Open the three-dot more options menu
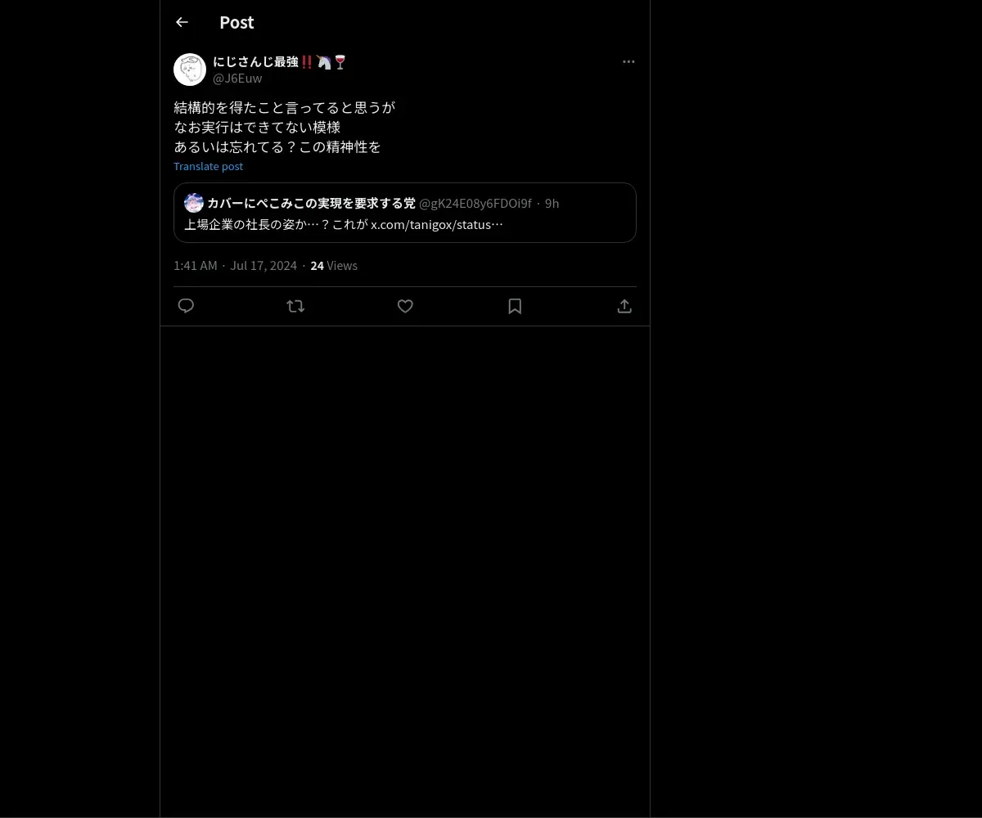Viewport: 982px width, 818px height. click(x=628, y=61)
